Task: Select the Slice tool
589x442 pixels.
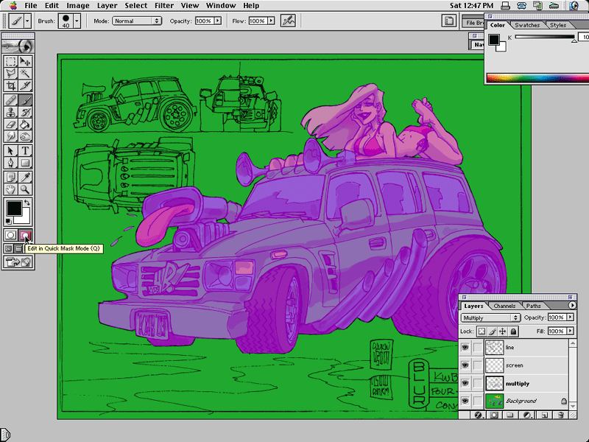Action: (25, 85)
